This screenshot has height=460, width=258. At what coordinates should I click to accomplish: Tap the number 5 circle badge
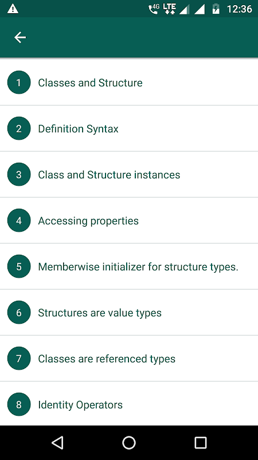coord(19,266)
